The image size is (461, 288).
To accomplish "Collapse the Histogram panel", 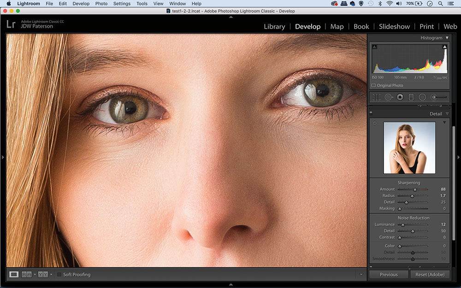I will 447,38.
